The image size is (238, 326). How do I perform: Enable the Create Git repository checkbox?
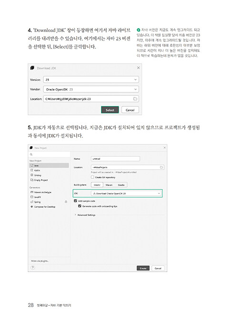tap(93, 177)
